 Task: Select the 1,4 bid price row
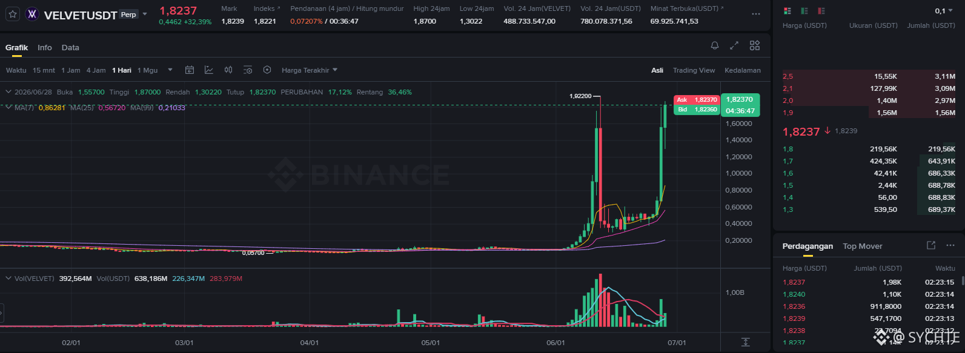pos(869,197)
